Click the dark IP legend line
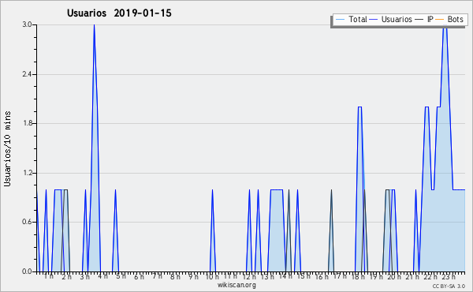 (x=419, y=20)
